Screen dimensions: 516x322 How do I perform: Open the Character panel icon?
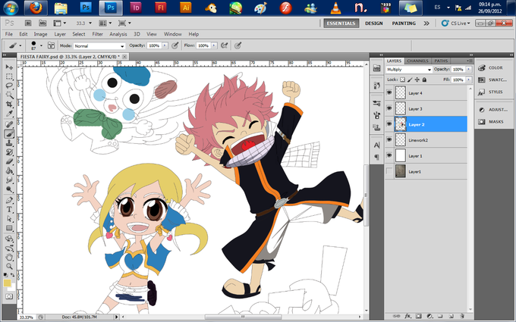[377, 145]
